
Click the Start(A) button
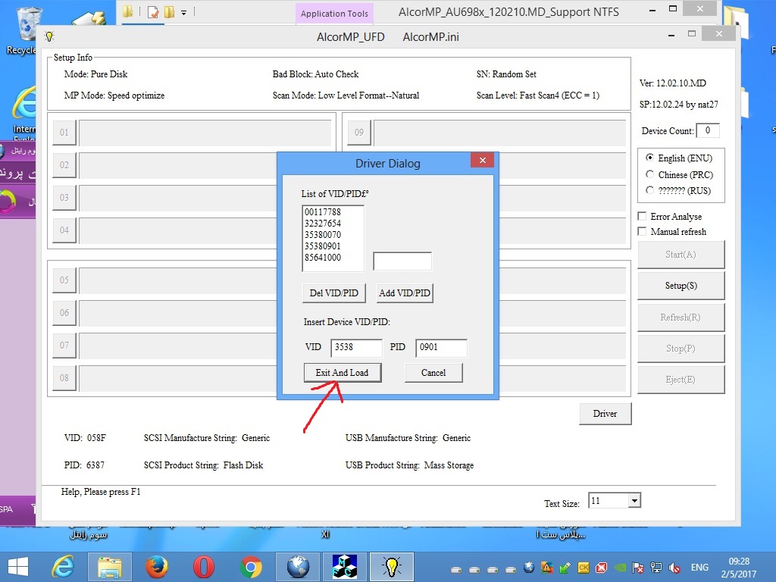[x=681, y=255]
